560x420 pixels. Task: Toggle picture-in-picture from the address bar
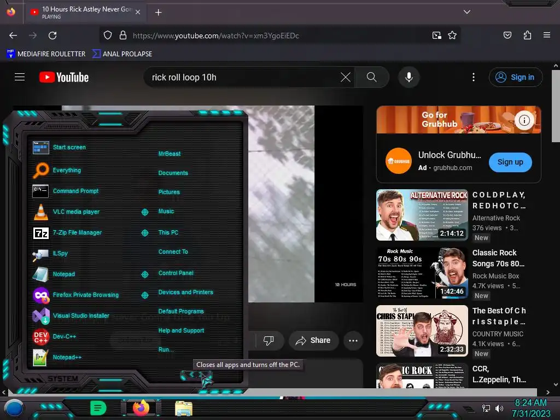click(x=437, y=36)
